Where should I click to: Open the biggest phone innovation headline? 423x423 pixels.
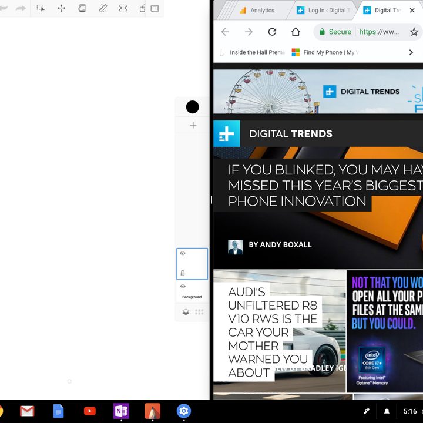325,185
